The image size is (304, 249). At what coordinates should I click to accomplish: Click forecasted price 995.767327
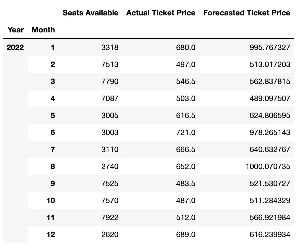click(270, 47)
